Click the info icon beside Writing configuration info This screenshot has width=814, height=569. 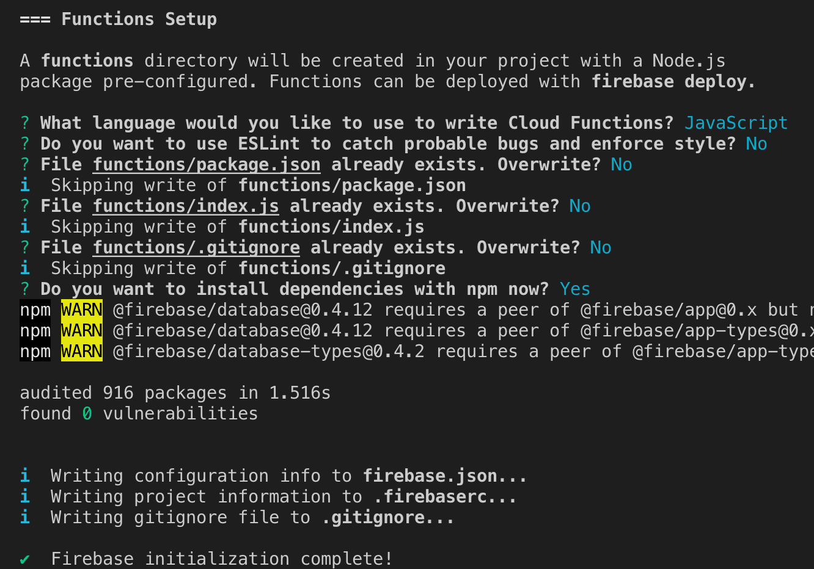coord(25,475)
